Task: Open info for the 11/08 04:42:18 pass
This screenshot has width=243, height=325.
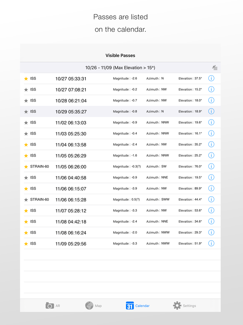Action: [211, 221]
